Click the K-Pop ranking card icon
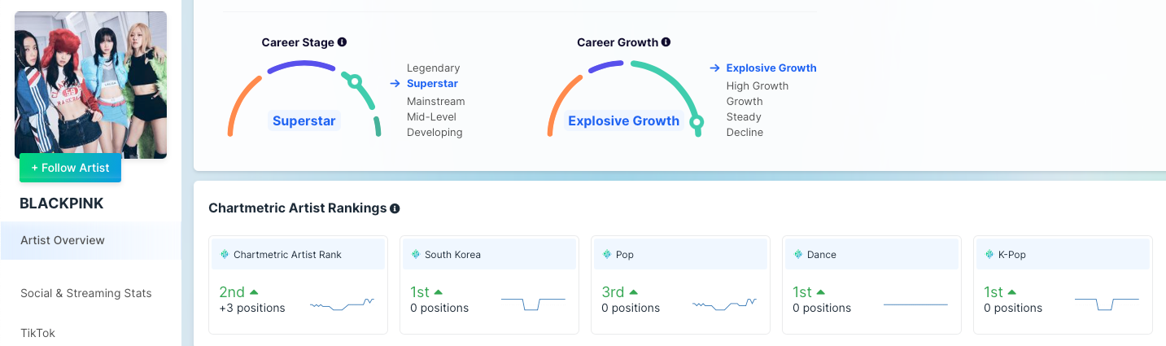This screenshot has width=1166, height=346. (x=989, y=255)
